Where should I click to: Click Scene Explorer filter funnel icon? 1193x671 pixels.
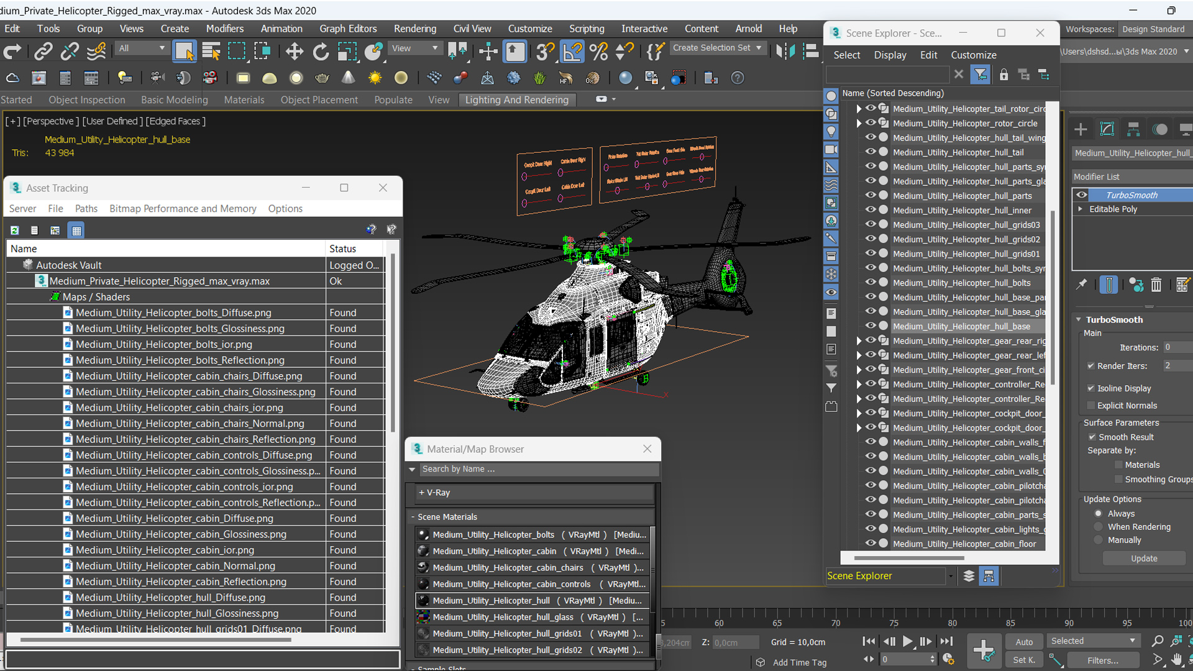pyautogui.click(x=980, y=75)
